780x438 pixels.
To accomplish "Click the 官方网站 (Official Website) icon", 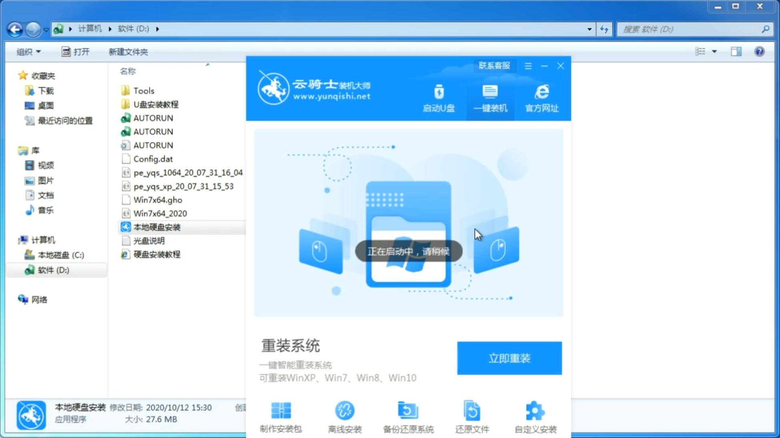I will pos(541,98).
